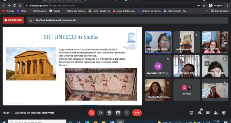
Task: Open Tutti i romanzi bookmark
Action: click(175, 11)
